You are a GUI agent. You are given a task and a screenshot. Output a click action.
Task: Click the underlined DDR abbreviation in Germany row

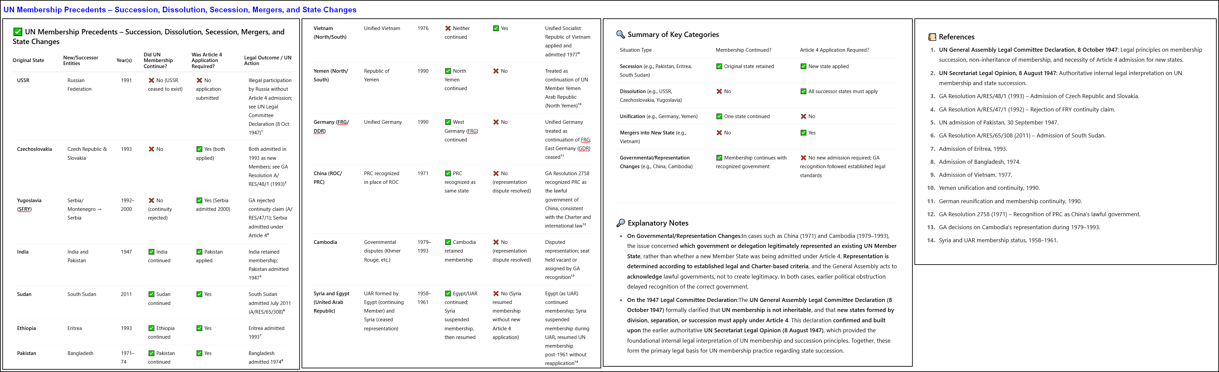tap(319, 131)
